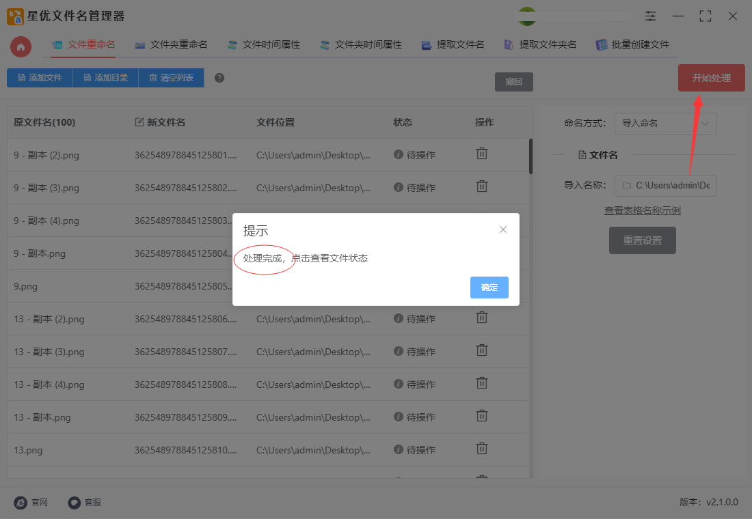
Task: Open the help question mark icon
Action: point(219,78)
